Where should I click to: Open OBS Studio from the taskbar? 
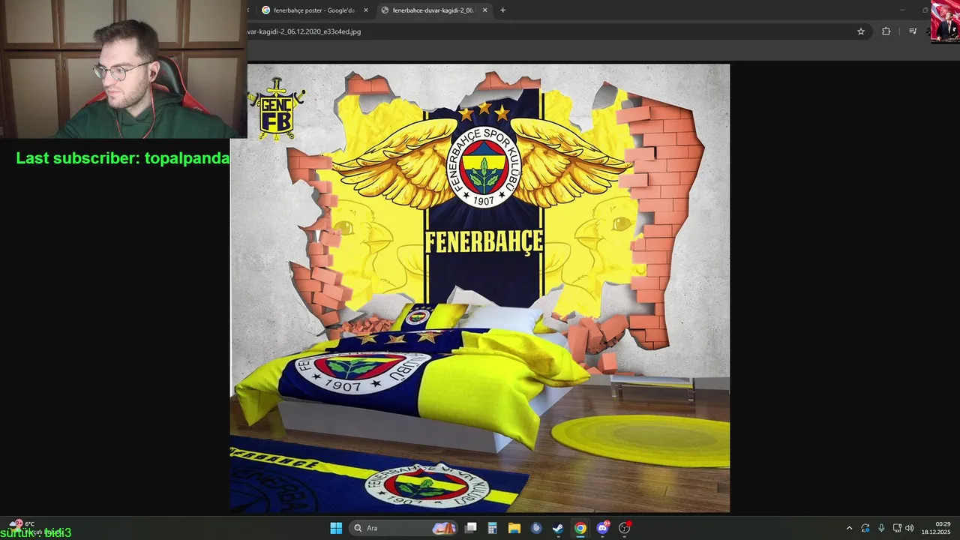pyautogui.click(x=624, y=528)
